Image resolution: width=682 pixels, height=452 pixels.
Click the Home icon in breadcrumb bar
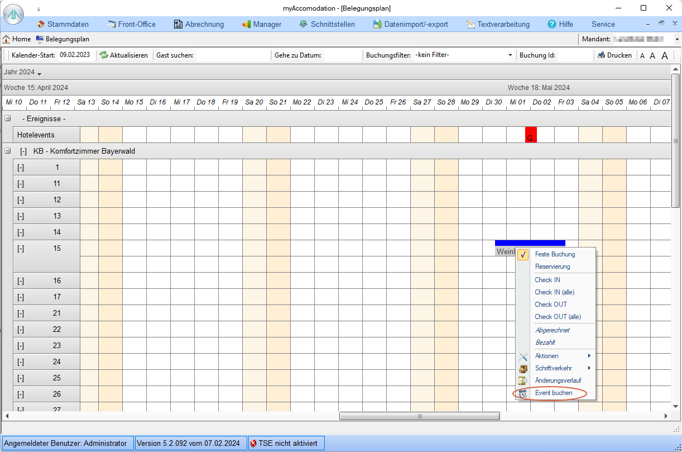click(x=7, y=40)
